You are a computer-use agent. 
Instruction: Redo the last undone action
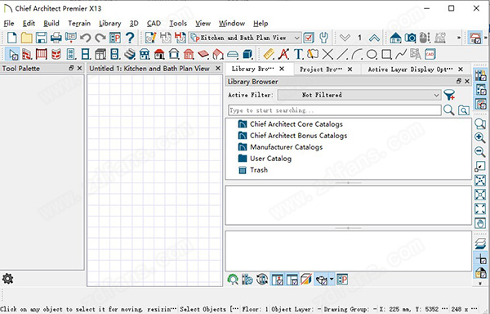(100, 38)
